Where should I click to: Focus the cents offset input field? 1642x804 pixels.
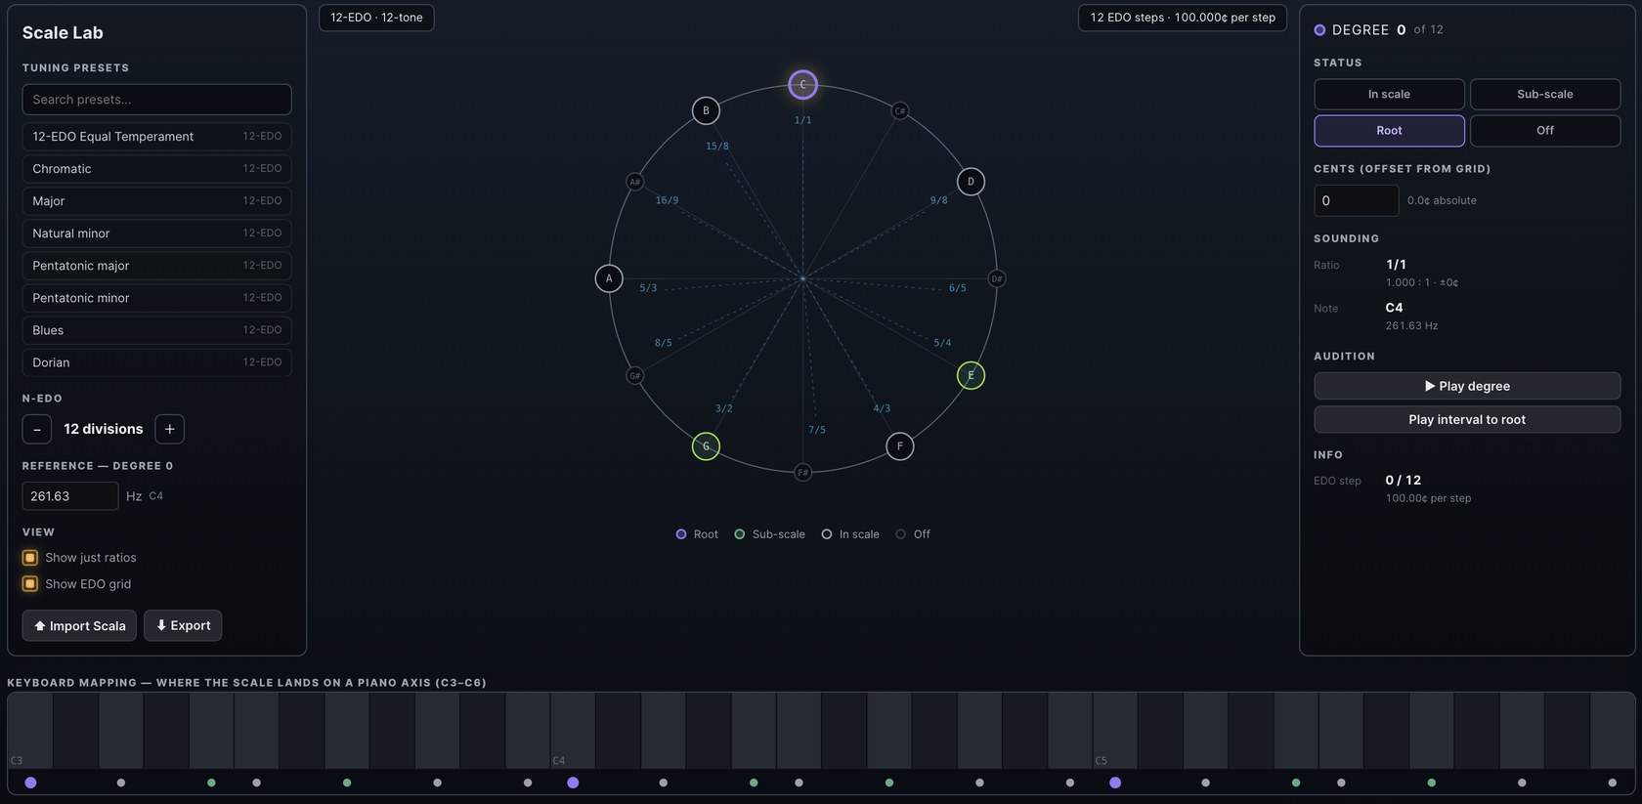(1356, 200)
